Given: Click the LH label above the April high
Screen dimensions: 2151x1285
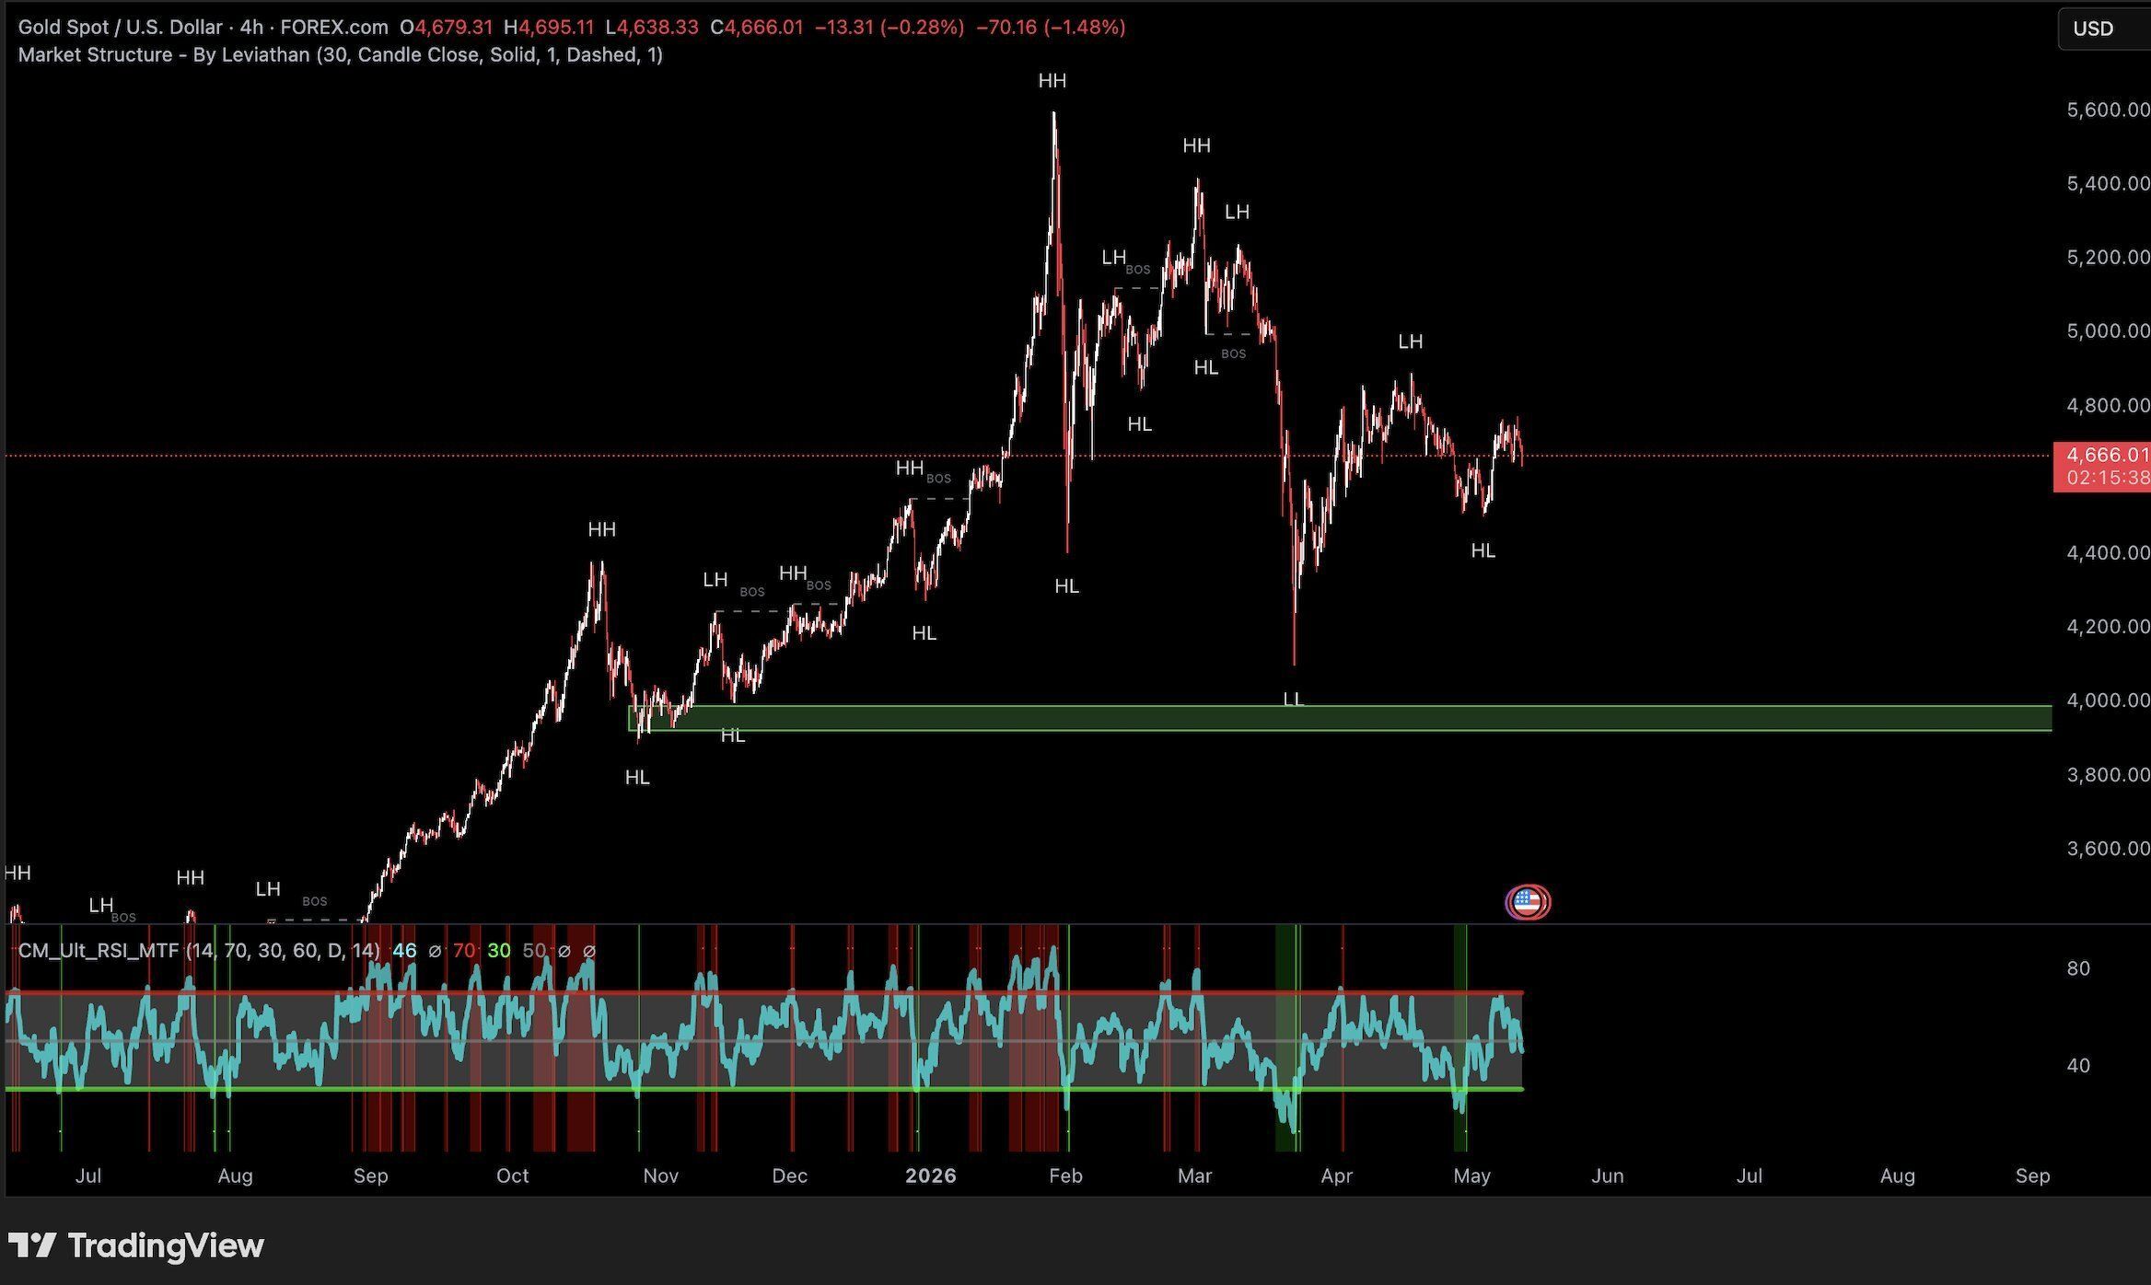Looking at the screenshot, I should click(x=1410, y=342).
